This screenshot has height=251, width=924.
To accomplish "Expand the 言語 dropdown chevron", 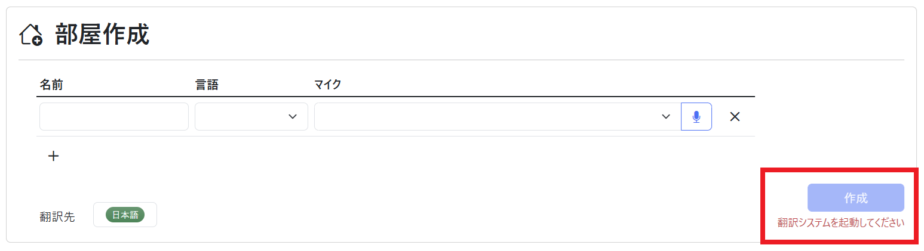I will tap(293, 117).
